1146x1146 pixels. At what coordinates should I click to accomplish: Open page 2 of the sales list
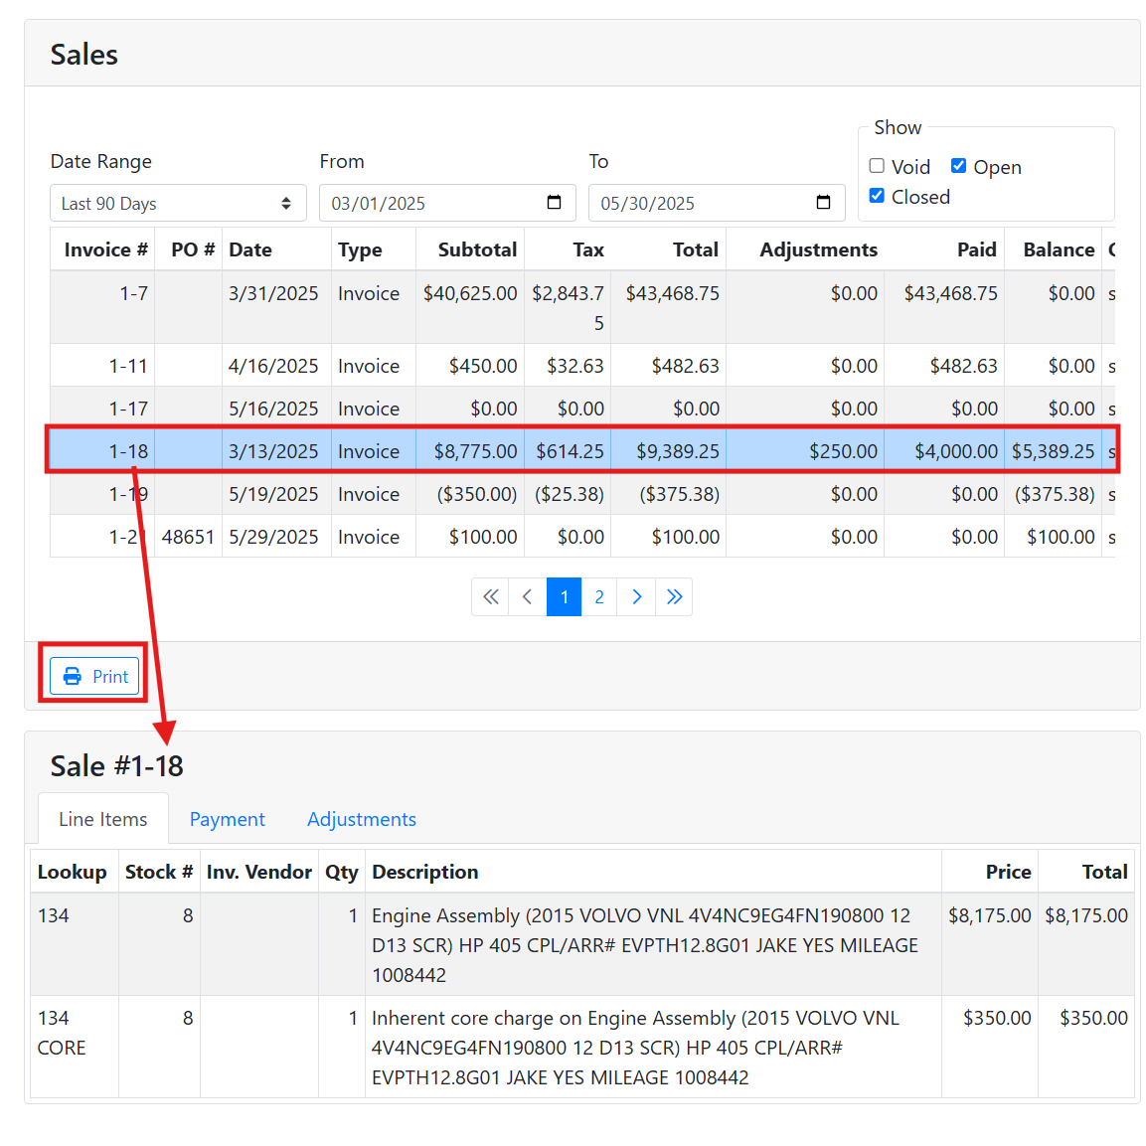tap(599, 596)
